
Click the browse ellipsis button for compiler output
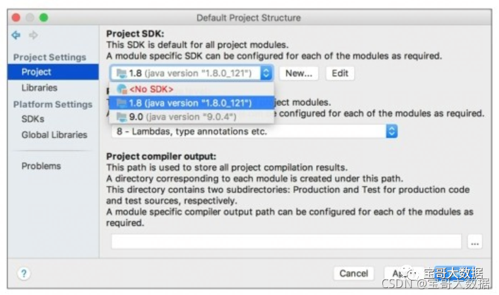[x=475, y=242]
